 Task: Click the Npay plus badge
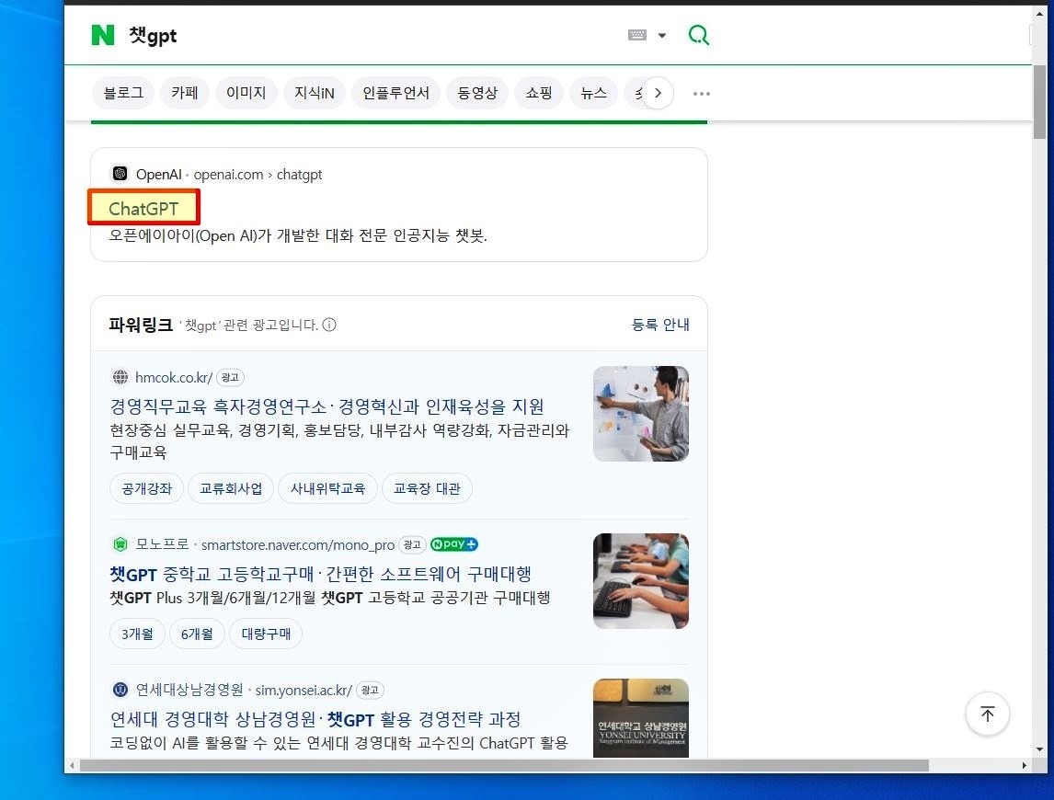click(454, 543)
